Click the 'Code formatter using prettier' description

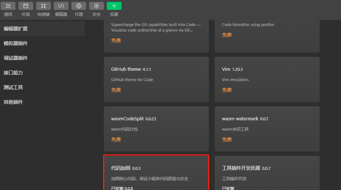[x=248, y=25]
